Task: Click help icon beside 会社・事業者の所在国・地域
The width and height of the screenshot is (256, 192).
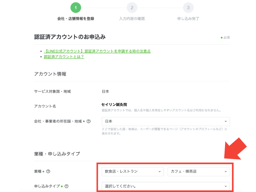Action: click(x=89, y=121)
